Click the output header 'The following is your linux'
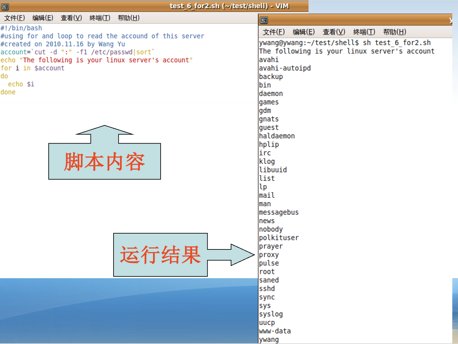458x344 pixels. (347, 51)
